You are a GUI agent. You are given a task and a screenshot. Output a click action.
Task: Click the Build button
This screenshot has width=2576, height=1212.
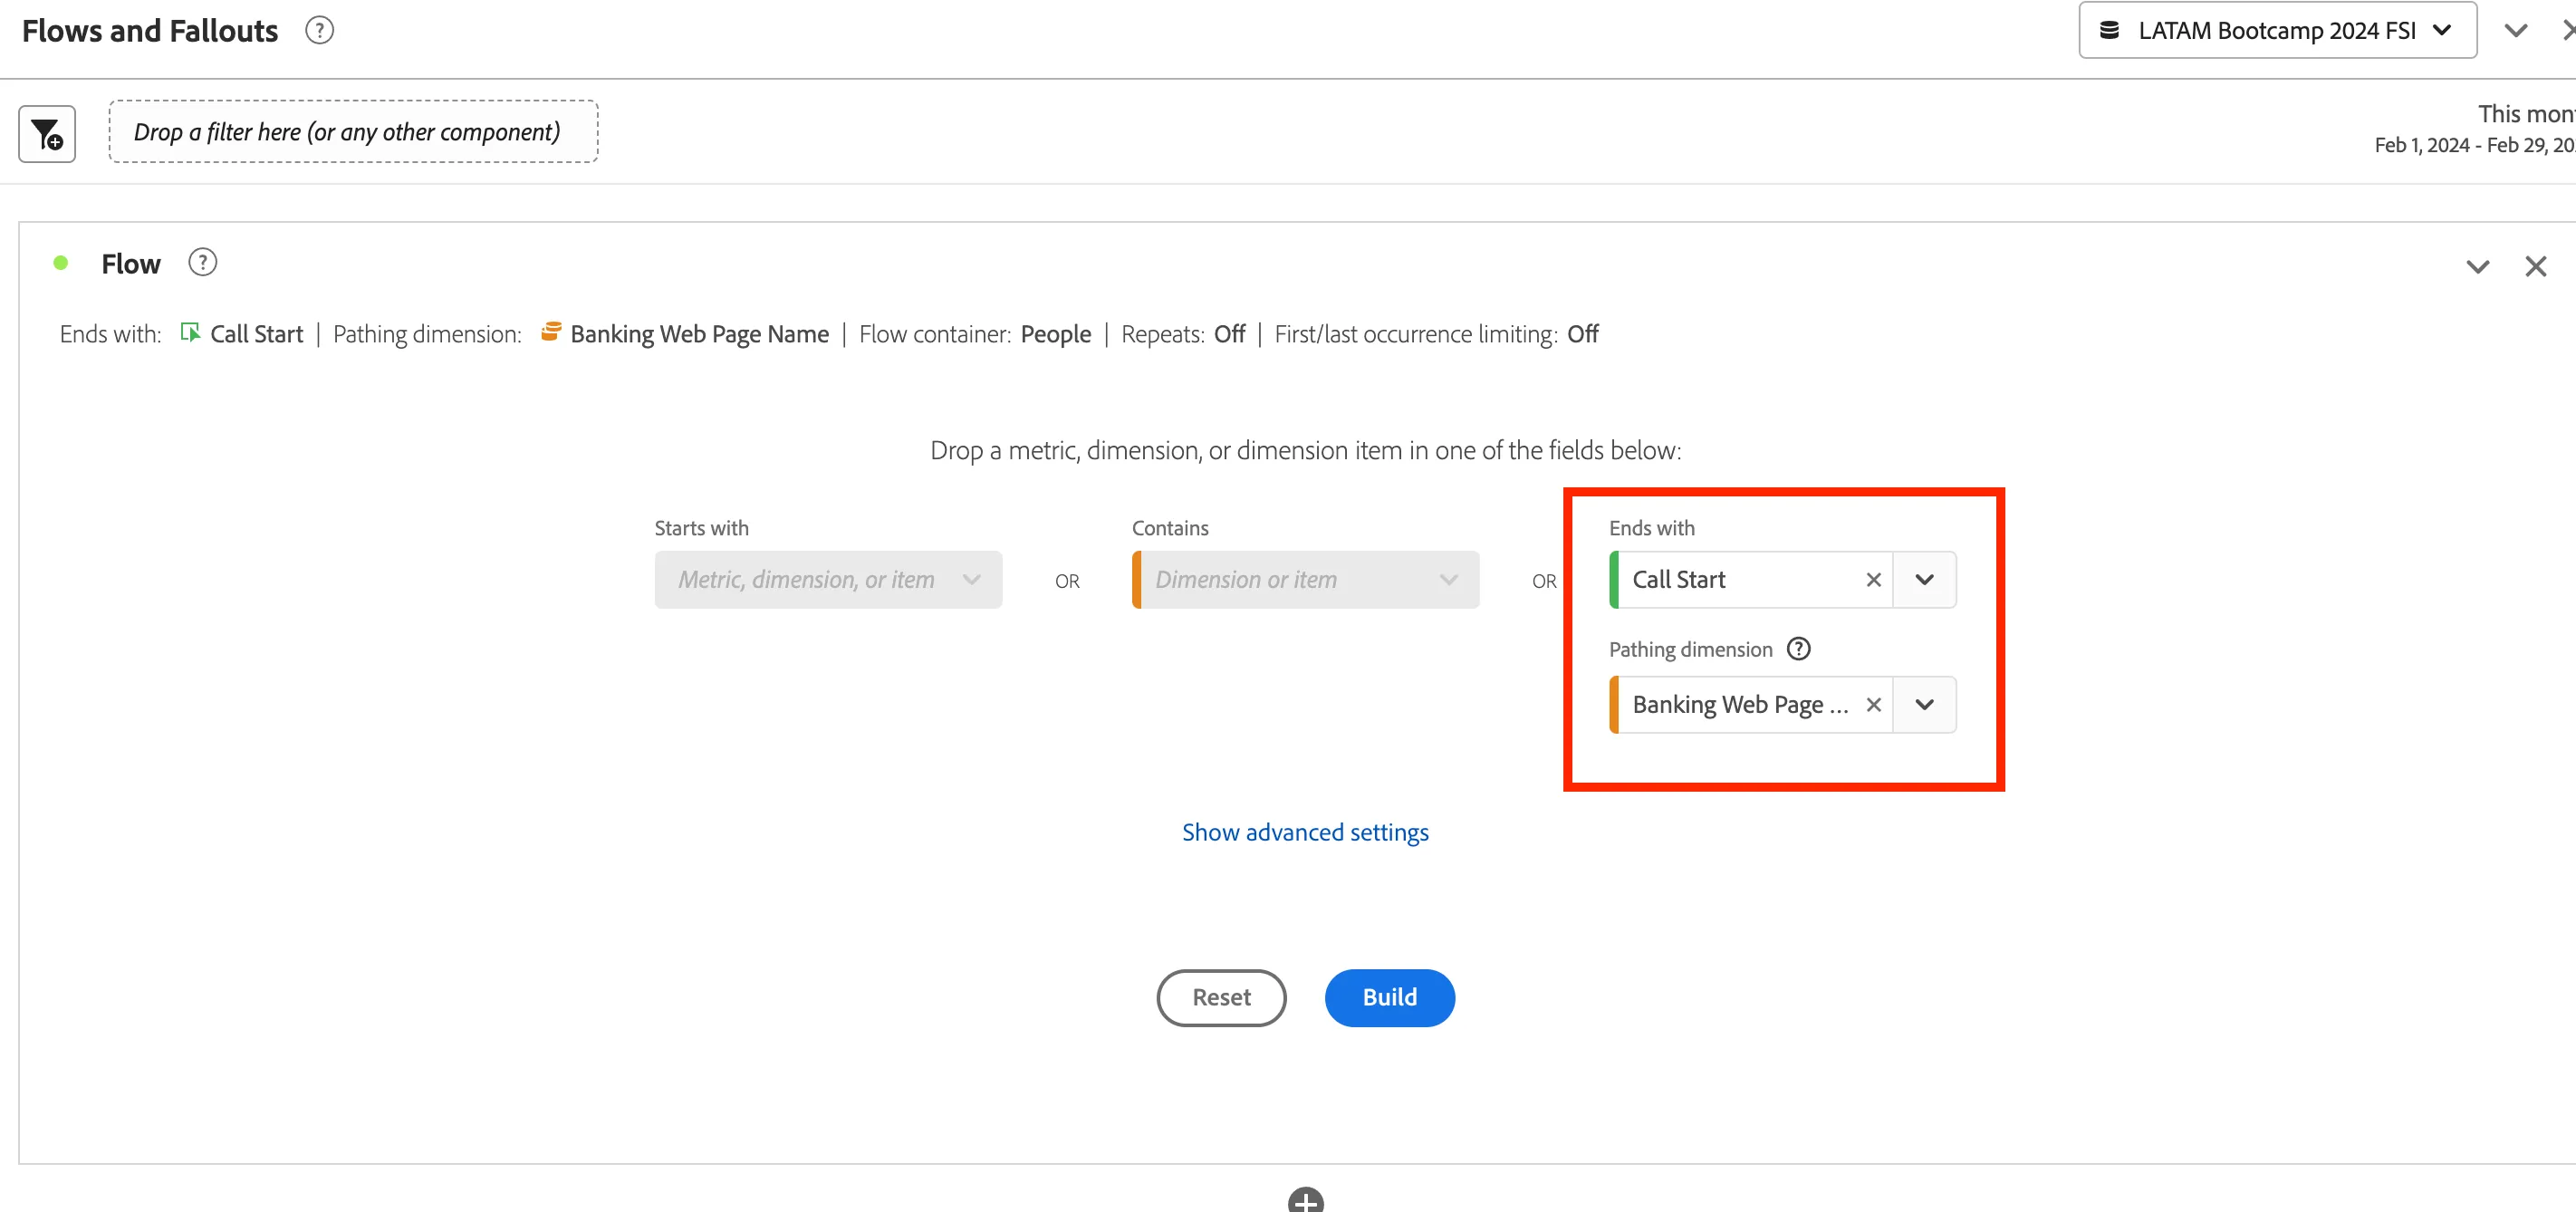[1389, 997]
